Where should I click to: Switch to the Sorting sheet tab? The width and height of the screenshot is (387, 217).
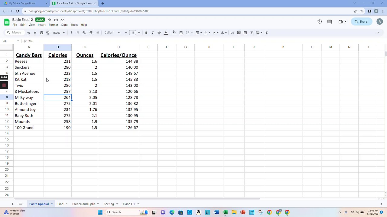point(109,204)
